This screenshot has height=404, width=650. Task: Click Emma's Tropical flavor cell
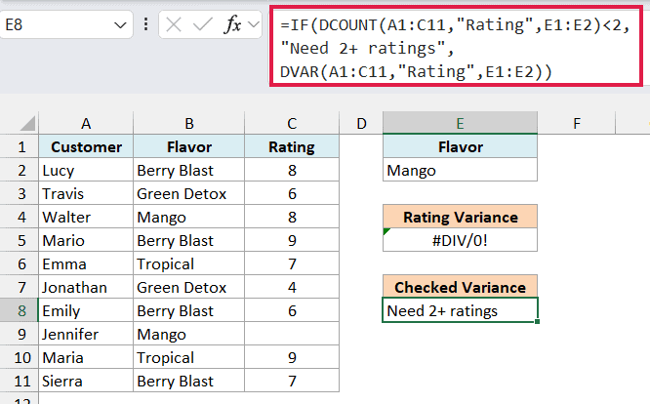[x=189, y=263]
